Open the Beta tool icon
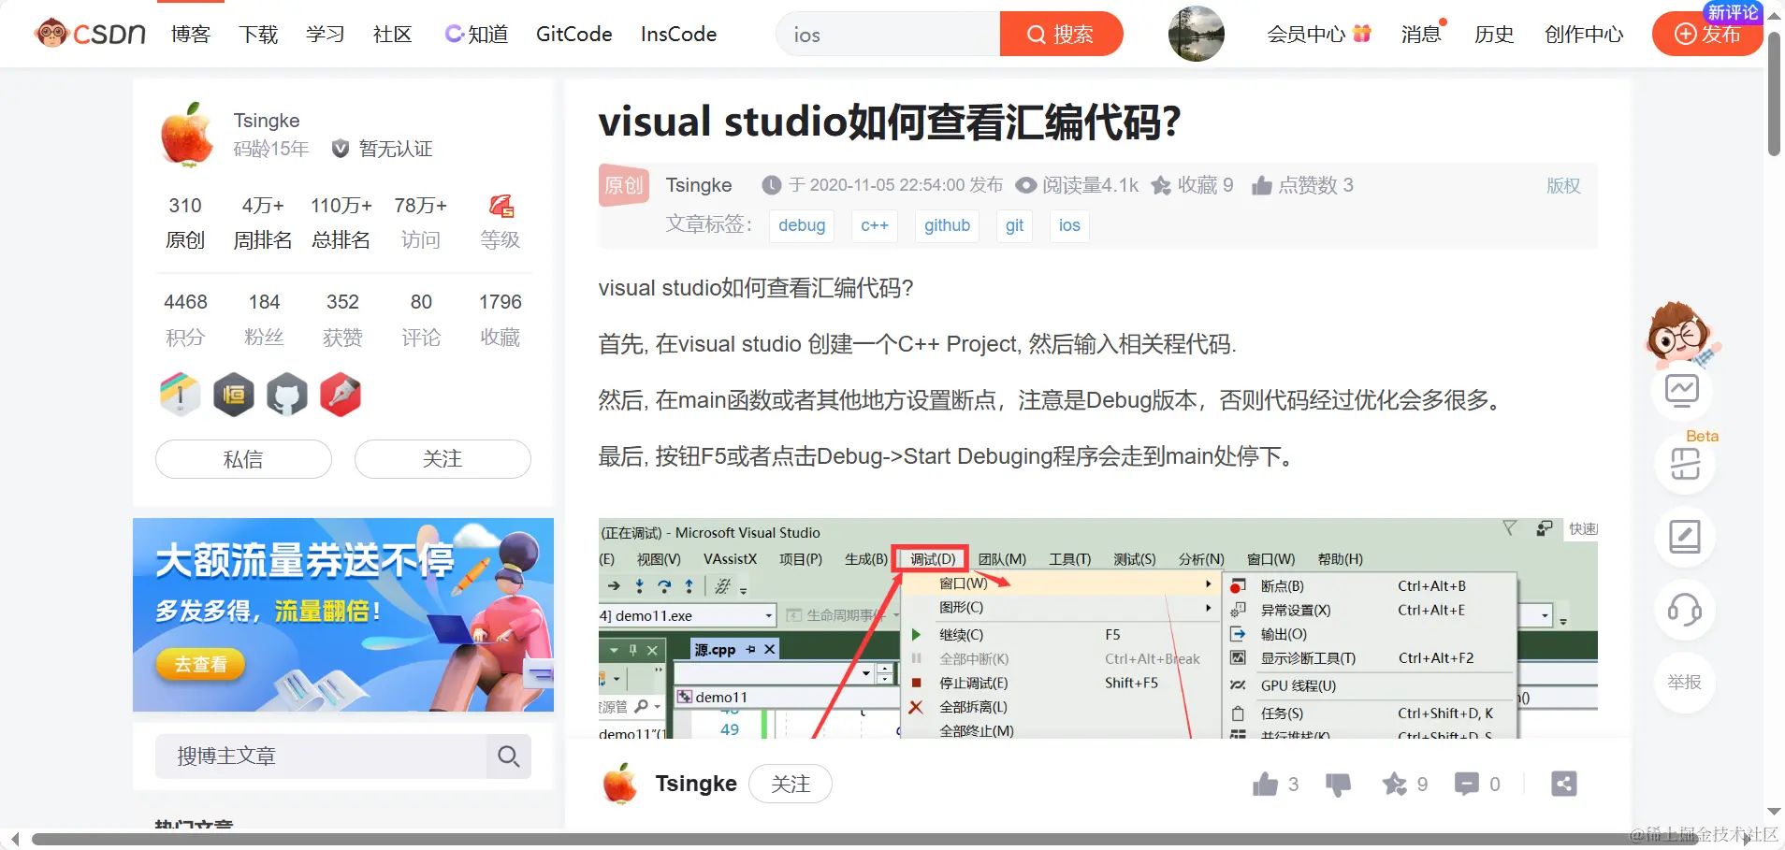This screenshot has height=850, width=1785. [x=1685, y=464]
